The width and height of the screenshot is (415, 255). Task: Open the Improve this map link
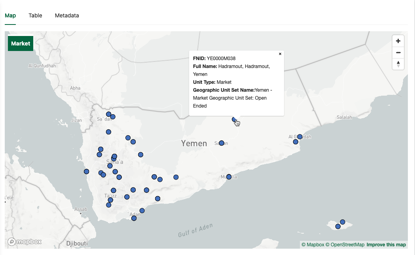(x=386, y=244)
